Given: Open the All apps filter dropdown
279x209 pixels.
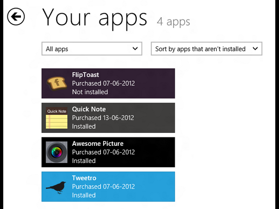Looking at the screenshot, I should (91, 49).
